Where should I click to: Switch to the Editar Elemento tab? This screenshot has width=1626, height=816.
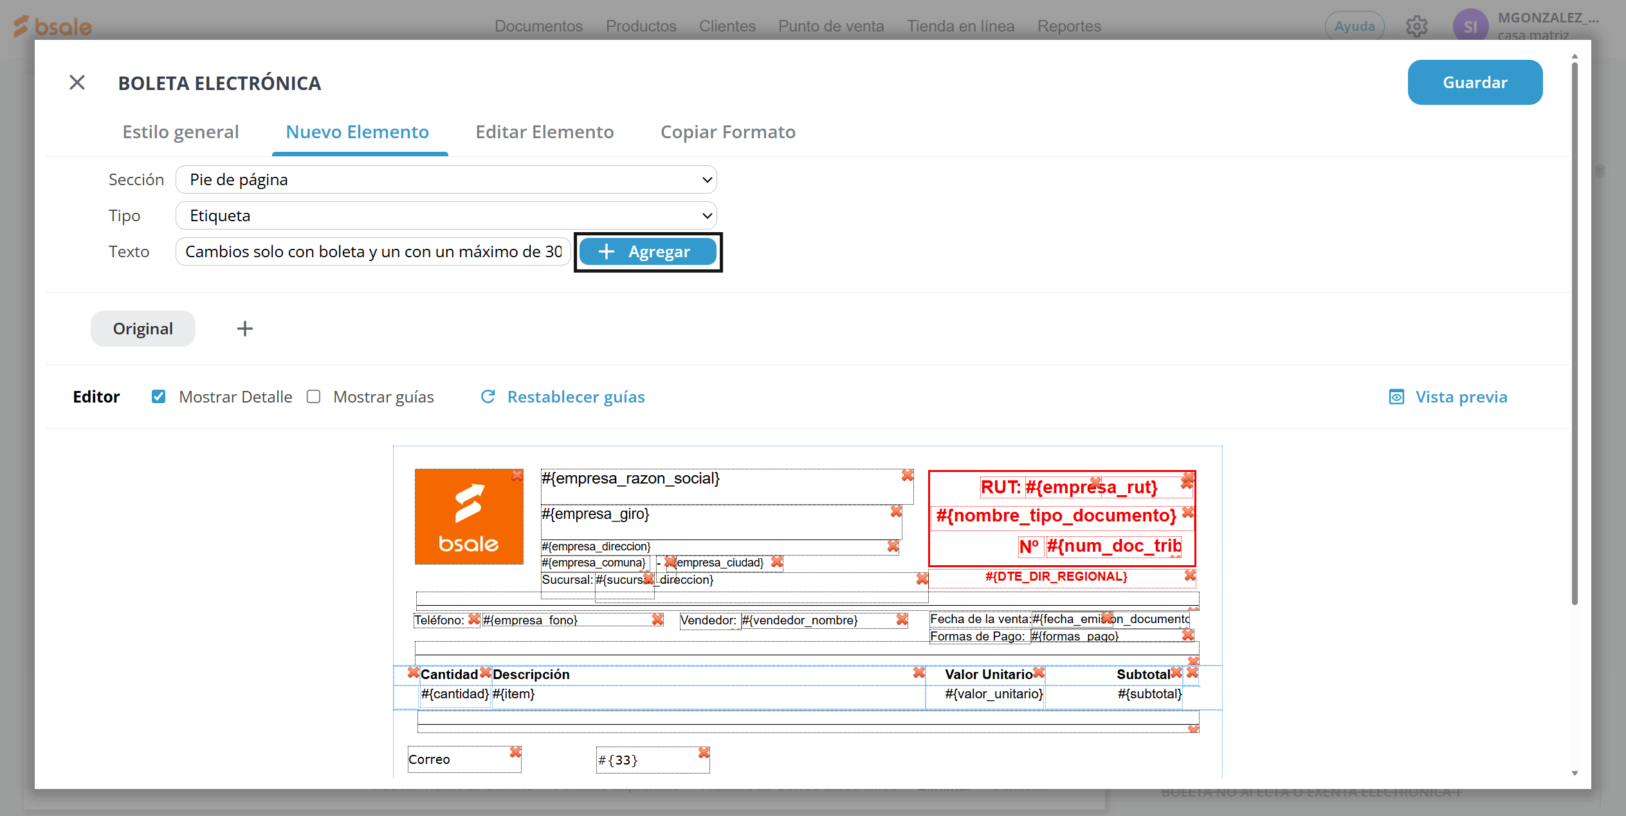click(544, 132)
